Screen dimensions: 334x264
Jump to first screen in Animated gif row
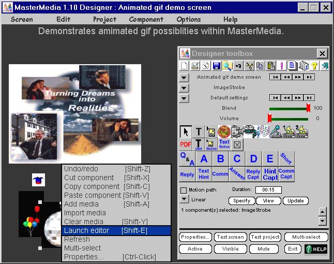click(275, 77)
